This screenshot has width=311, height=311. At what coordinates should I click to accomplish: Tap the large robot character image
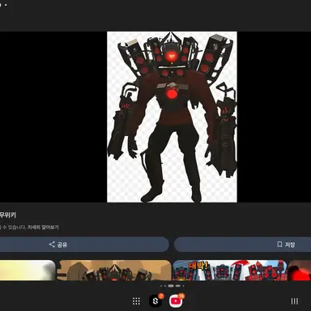(x=172, y=117)
